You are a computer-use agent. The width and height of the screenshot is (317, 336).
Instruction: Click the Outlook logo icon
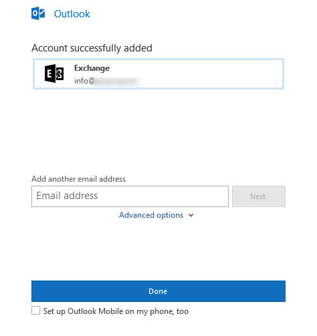pos(38,13)
